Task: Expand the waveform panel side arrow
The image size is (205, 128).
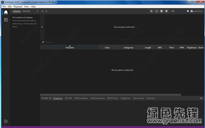Action: coord(42,27)
